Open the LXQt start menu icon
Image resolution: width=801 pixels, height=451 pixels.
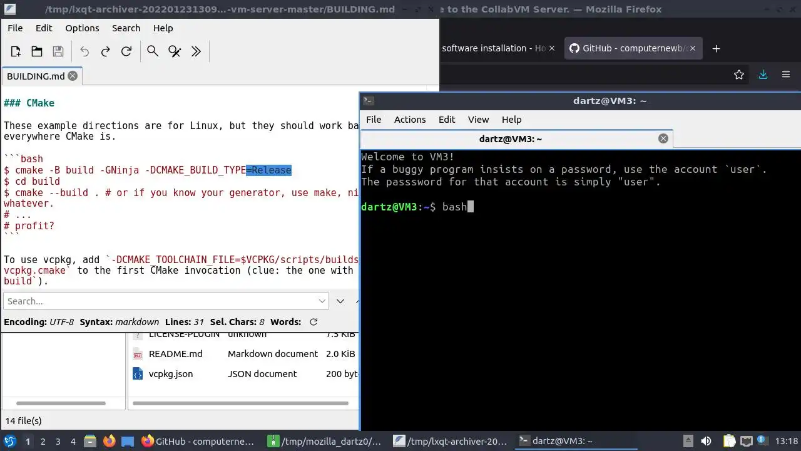pos(9,441)
